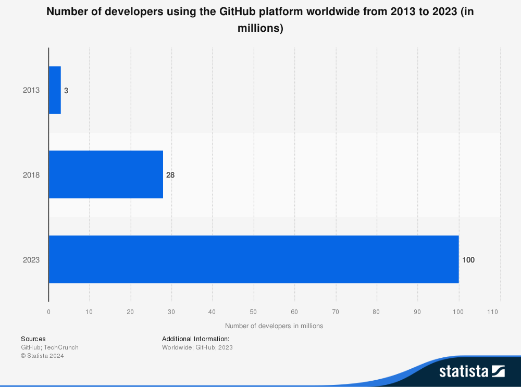521x387 pixels.
Task: Click the '© Statista 2024' copyright text
Action: click(42, 356)
